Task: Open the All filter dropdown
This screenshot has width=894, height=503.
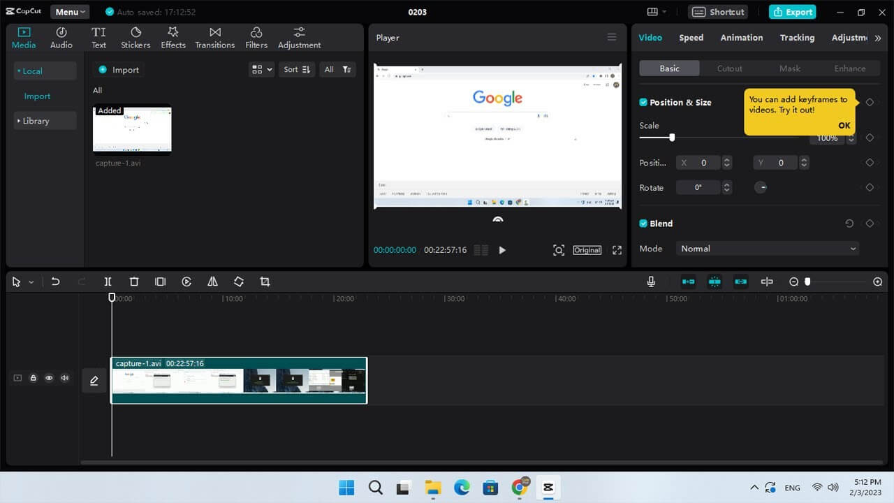Action: click(337, 69)
